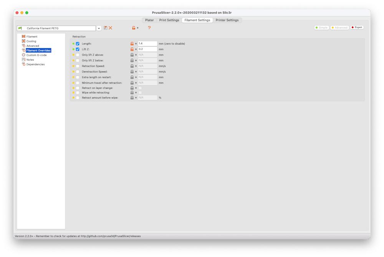Screen dimensions: 384x257
Task: Enable the Only lift Z below override
Action: click(78, 61)
